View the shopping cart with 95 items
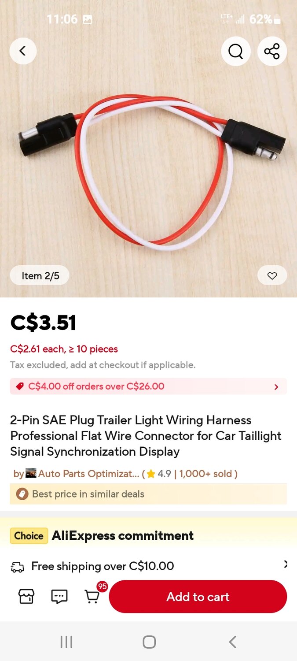Viewport: 297px width, 661px height. coord(92,597)
